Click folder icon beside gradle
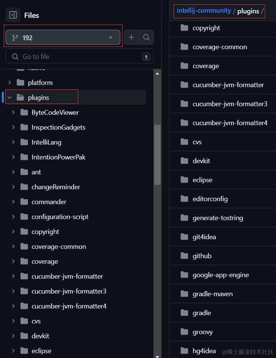276x358 pixels. pos(184,313)
